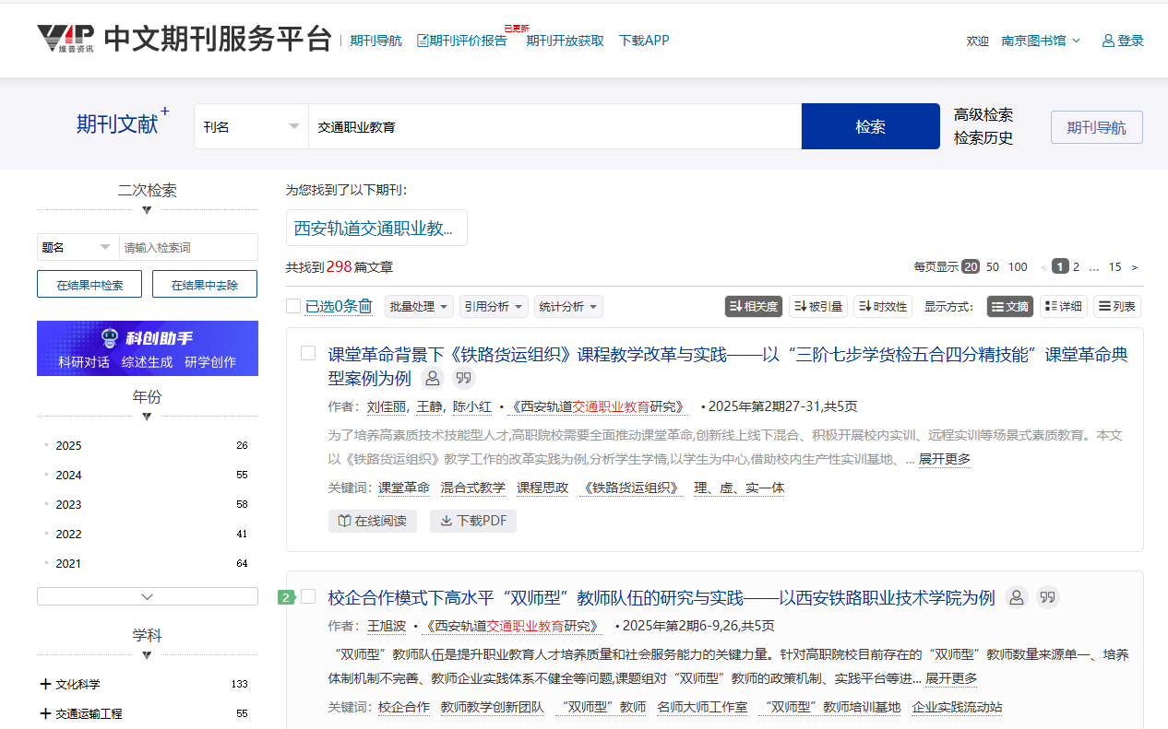Check the second article's checkbox
This screenshot has height=729, width=1168.
click(x=308, y=597)
